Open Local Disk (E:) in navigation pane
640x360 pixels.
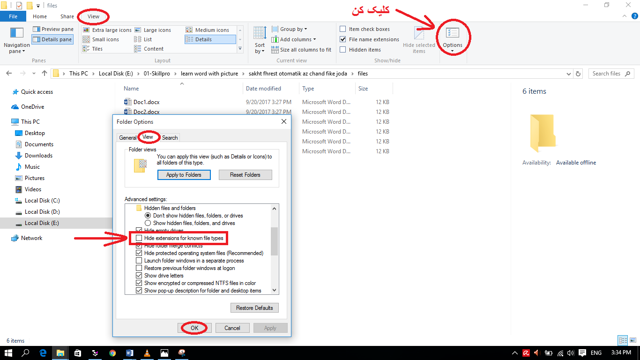point(42,223)
